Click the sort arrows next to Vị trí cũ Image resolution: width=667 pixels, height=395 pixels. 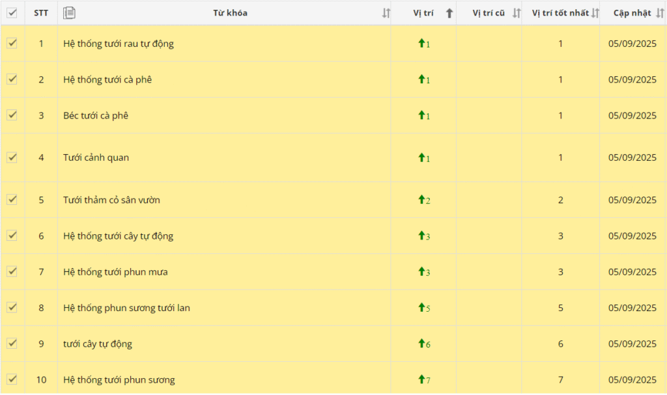(x=516, y=13)
